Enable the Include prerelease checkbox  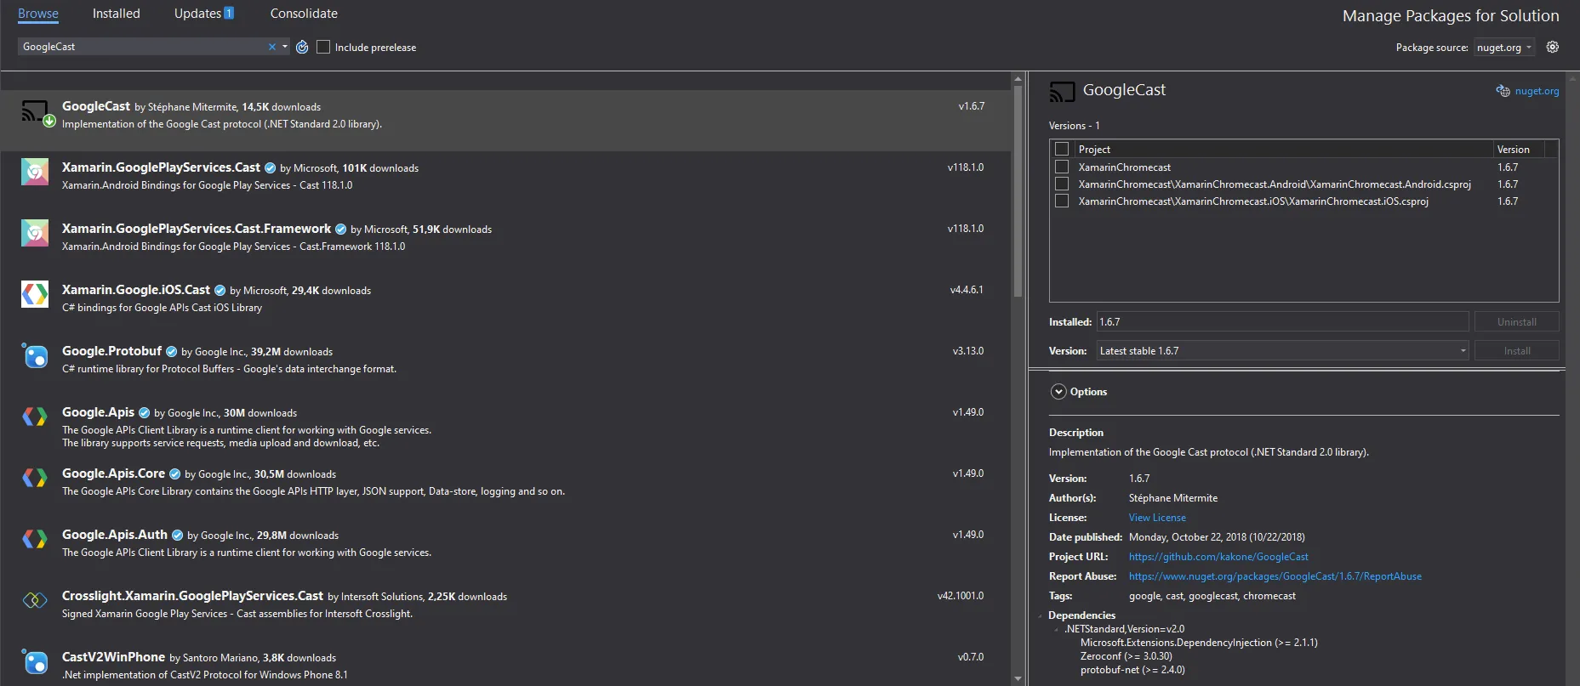[x=323, y=47]
